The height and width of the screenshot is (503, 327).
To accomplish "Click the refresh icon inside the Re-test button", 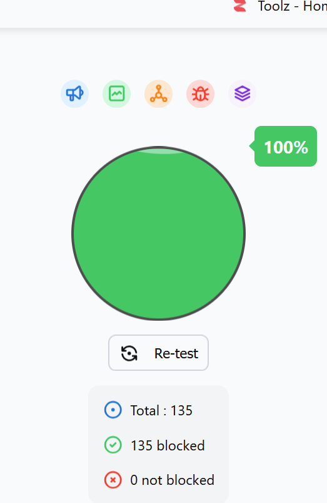I will 129,353.
